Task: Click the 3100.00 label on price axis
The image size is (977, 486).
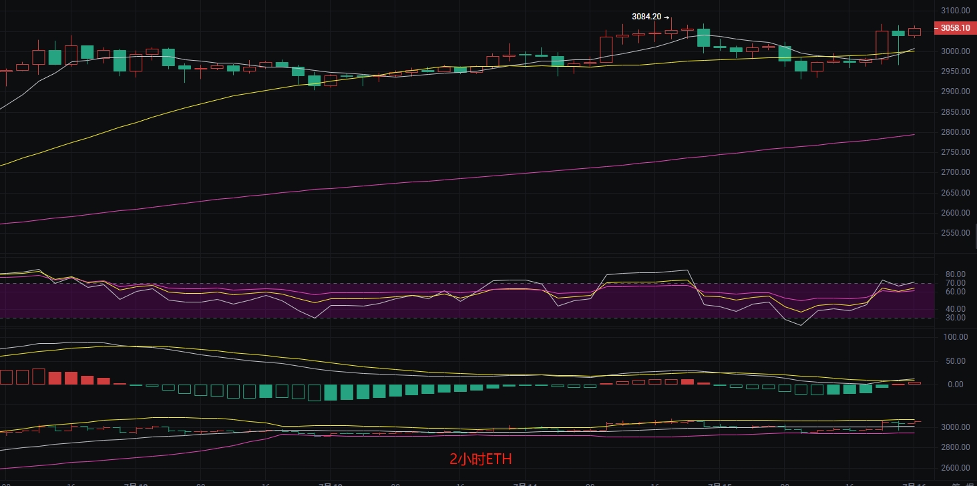Action: click(x=955, y=11)
